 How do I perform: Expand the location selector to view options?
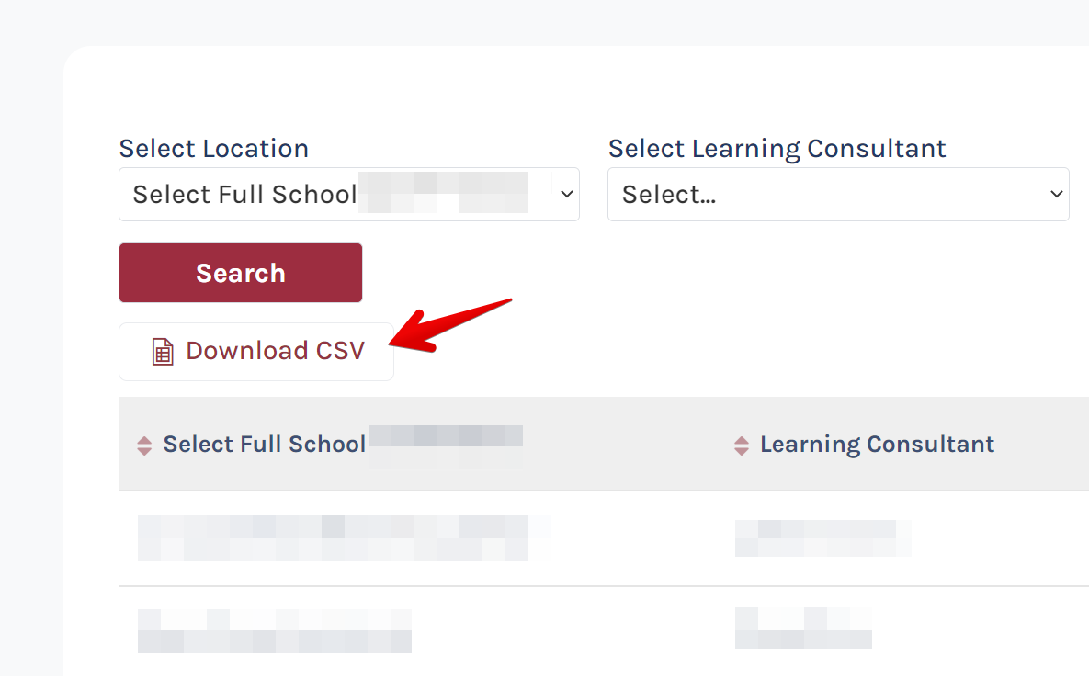[349, 194]
